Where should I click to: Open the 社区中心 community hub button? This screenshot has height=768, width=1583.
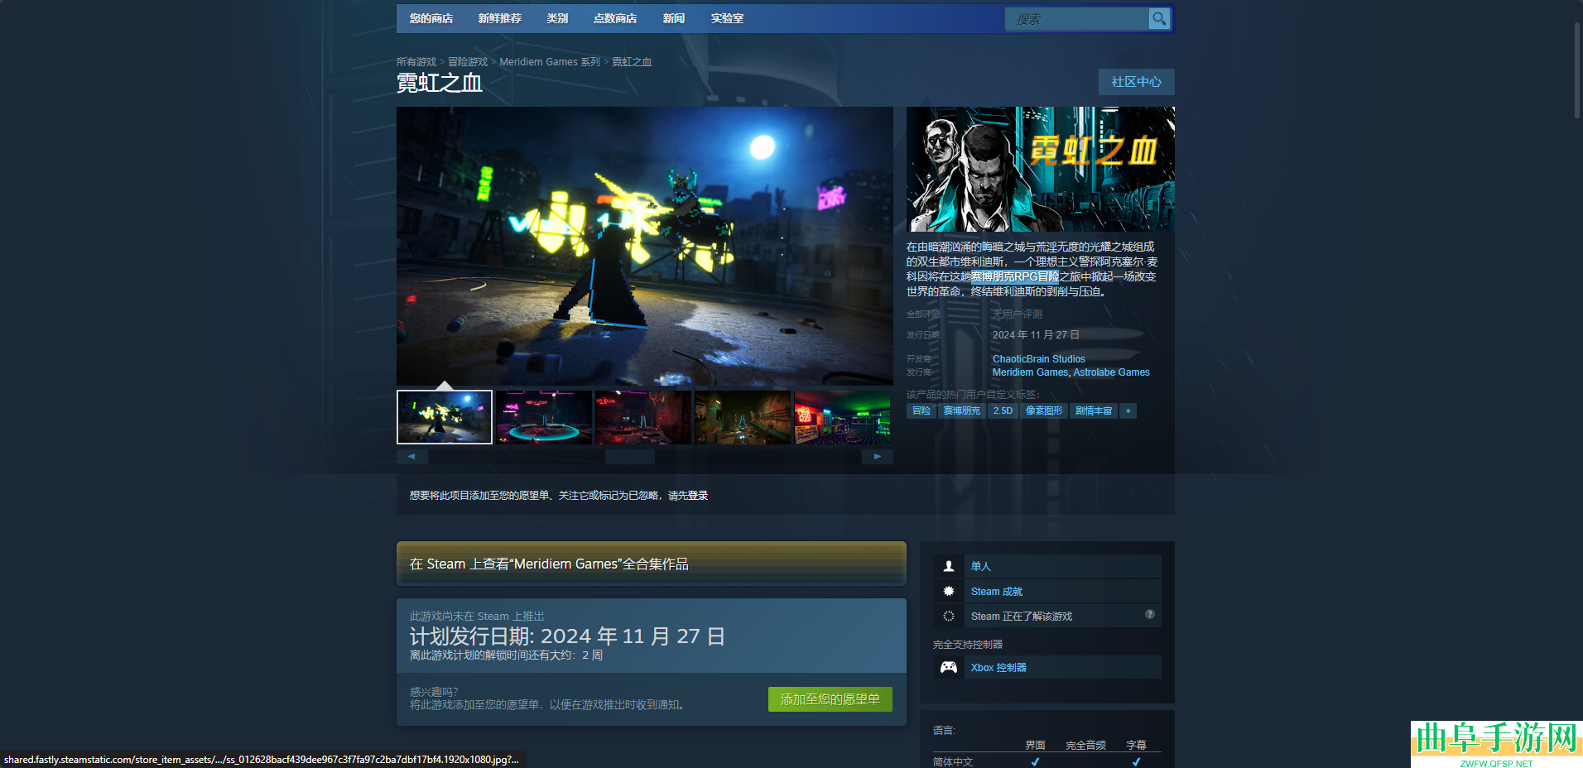pyautogui.click(x=1136, y=82)
